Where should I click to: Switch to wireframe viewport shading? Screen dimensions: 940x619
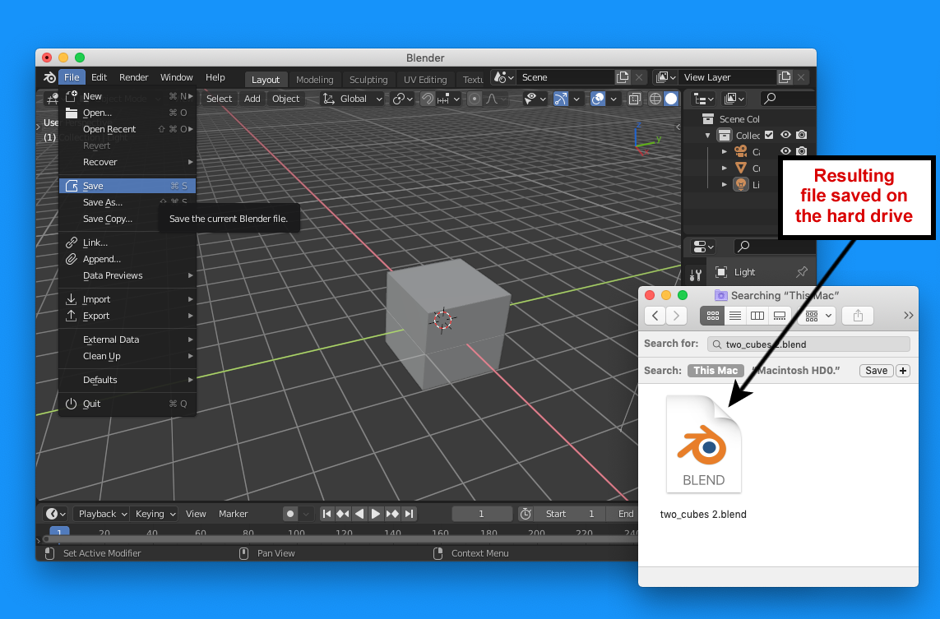[x=655, y=99]
